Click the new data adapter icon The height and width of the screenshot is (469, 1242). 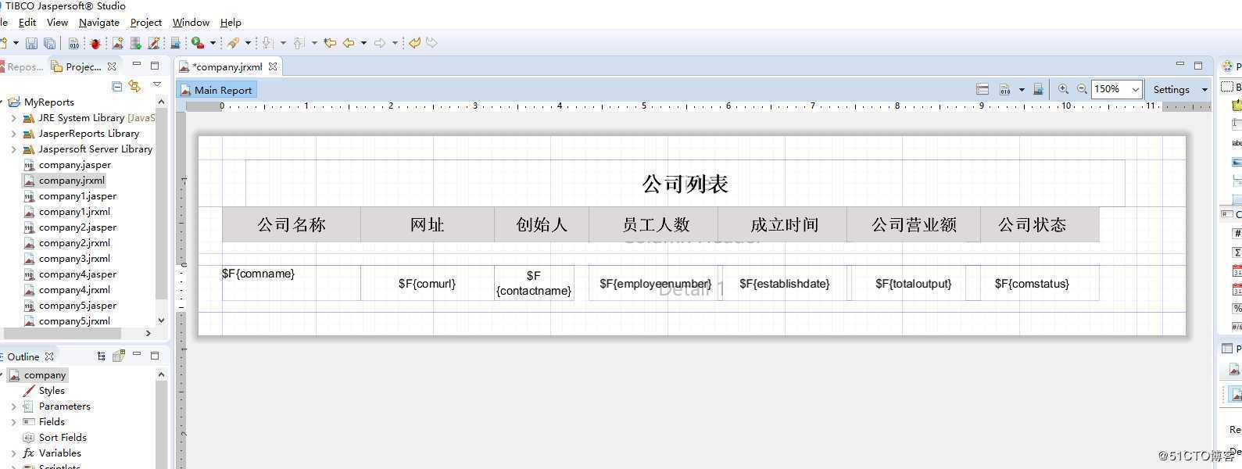136,43
